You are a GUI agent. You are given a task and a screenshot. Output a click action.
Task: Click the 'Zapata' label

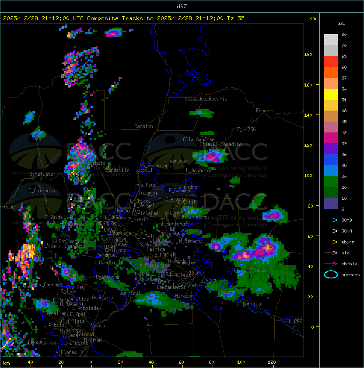(x=97, y=326)
